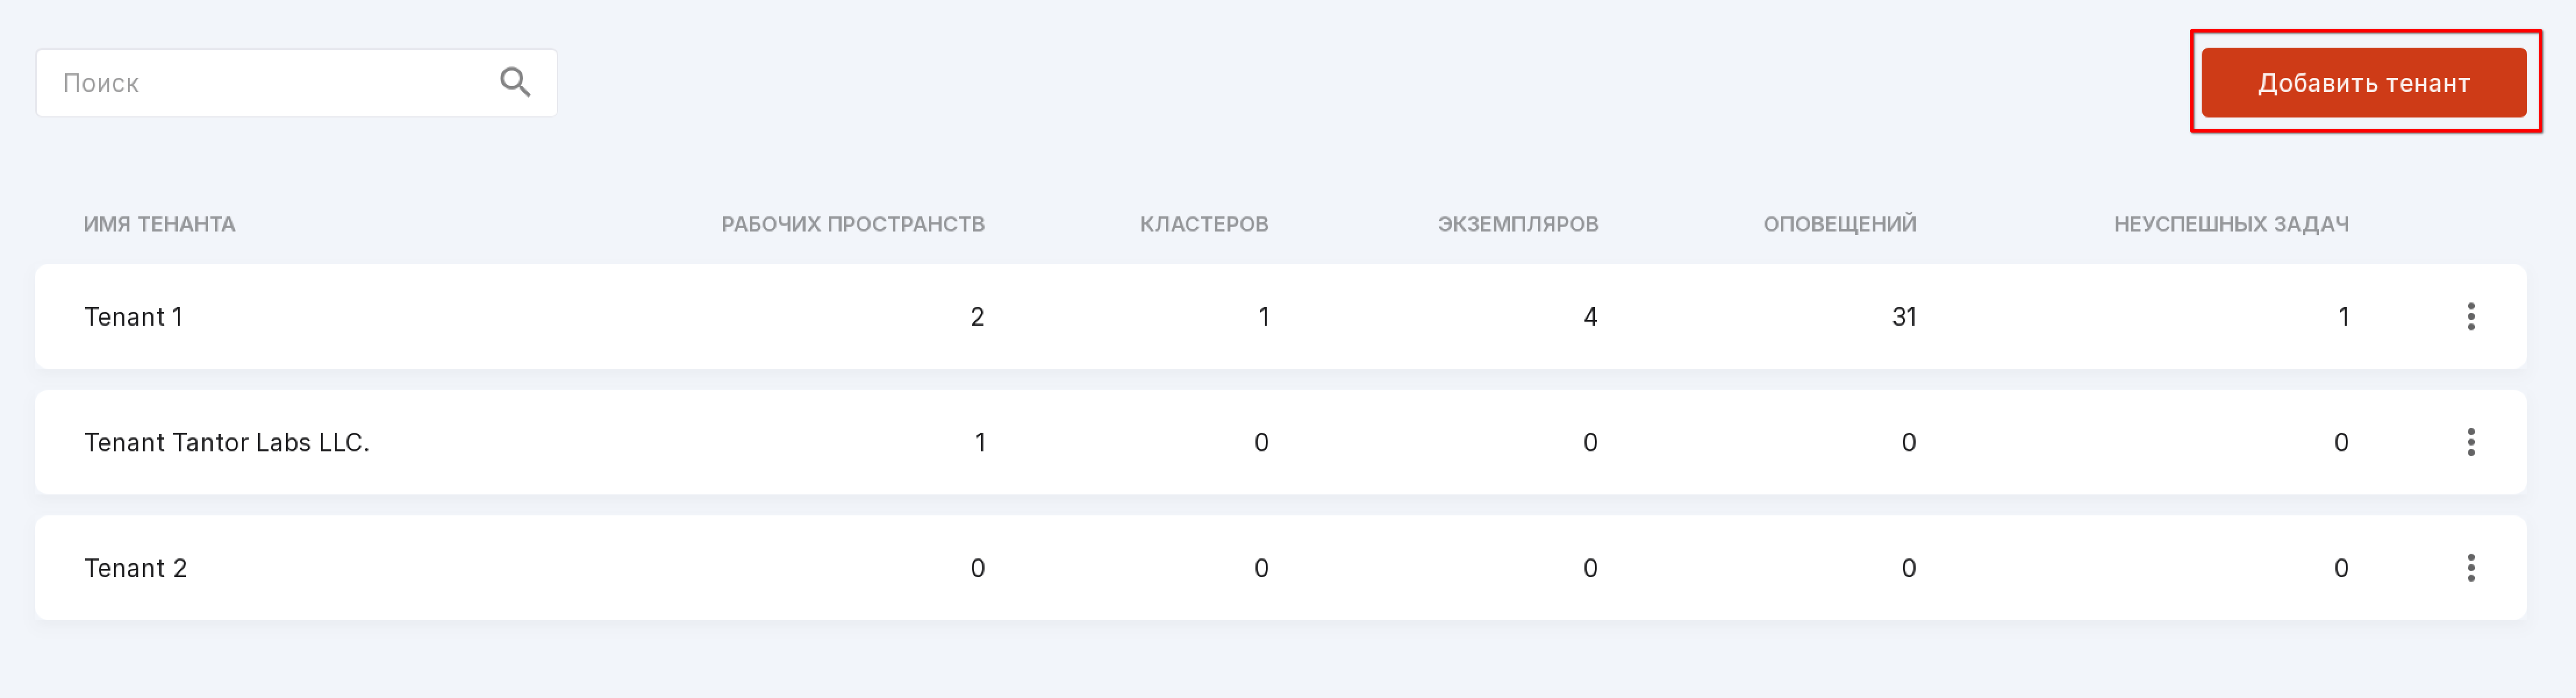The height and width of the screenshot is (698, 2576).
Task: Open the Tenant 2 entry
Action: point(136,568)
